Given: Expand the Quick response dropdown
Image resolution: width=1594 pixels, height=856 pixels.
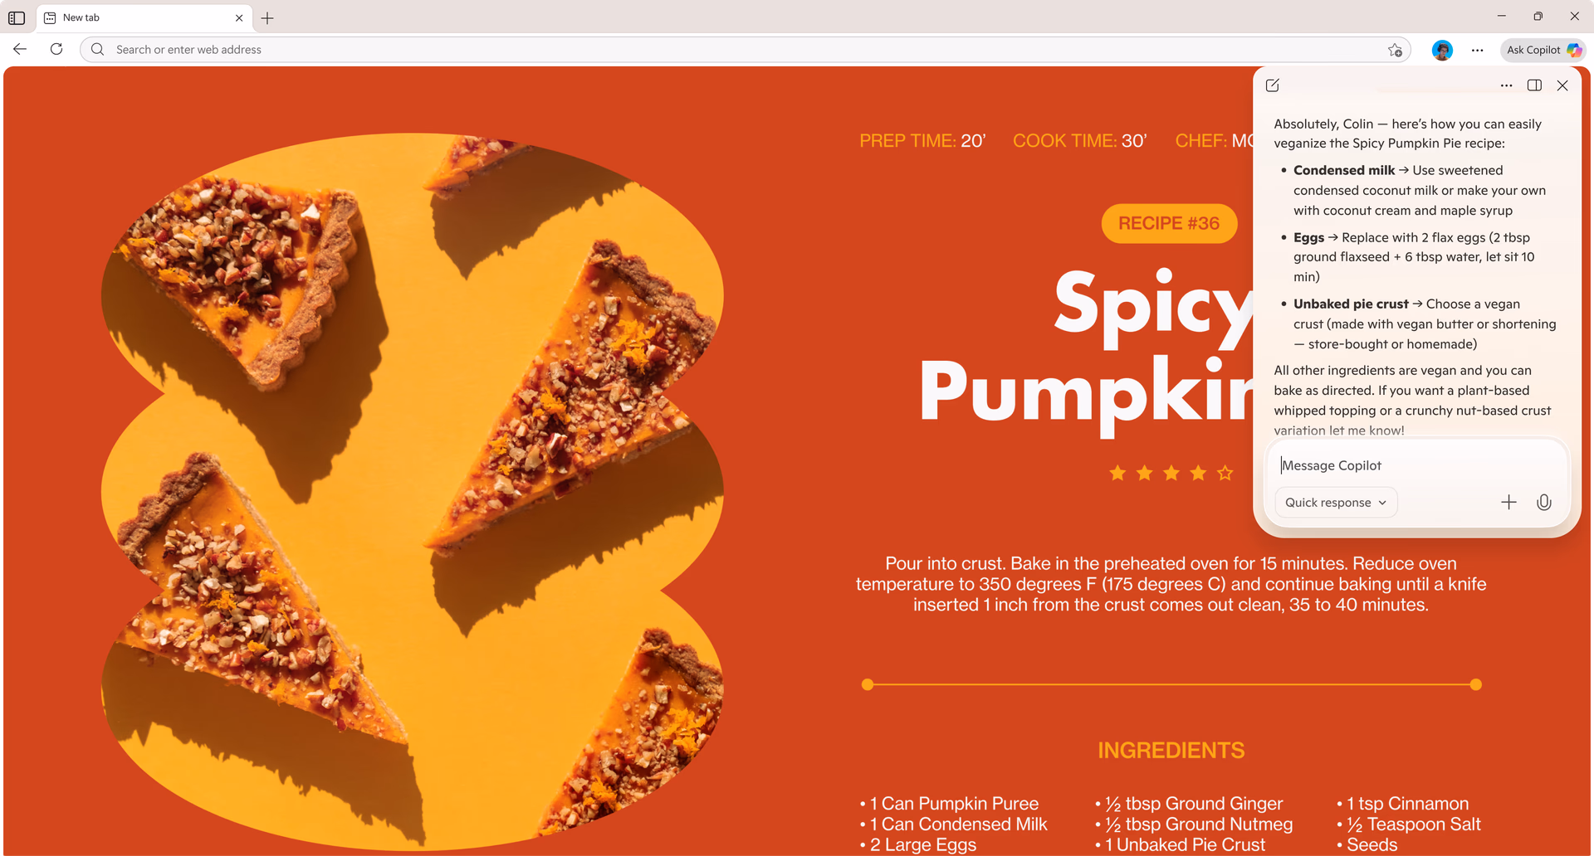Looking at the screenshot, I should [1336, 503].
